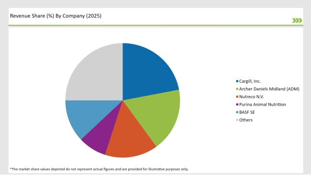The image size is (311, 177).
Task: Click the Others legend color dot
Action: coord(237,120)
